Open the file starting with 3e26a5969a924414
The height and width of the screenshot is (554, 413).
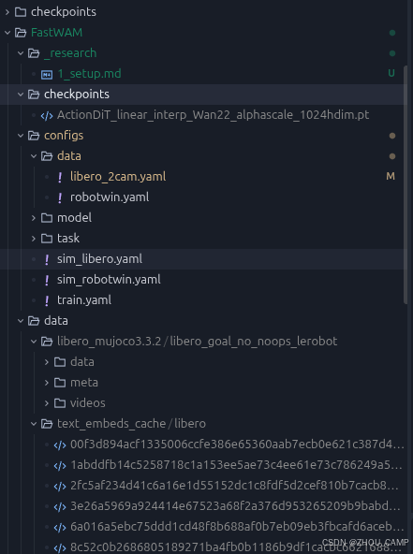point(235,506)
